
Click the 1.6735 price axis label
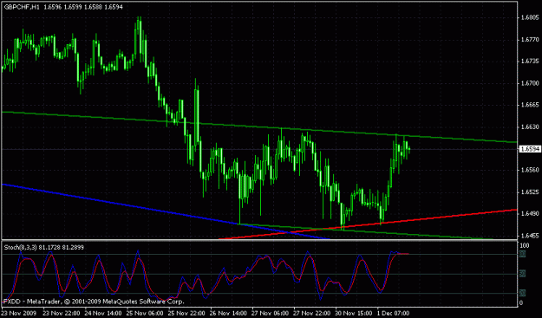(x=530, y=62)
